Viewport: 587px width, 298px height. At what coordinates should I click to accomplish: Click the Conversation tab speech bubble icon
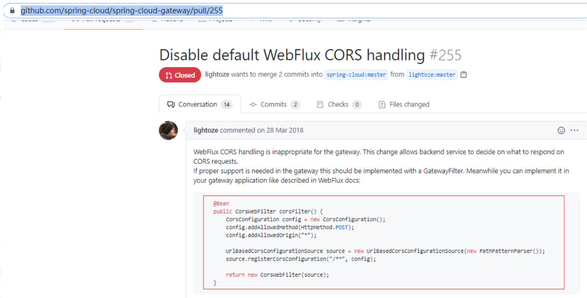171,104
